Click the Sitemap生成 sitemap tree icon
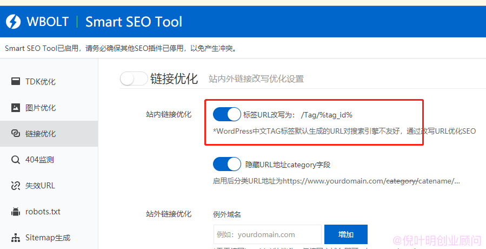The height and width of the screenshot is (249, 486). (16, 238)
